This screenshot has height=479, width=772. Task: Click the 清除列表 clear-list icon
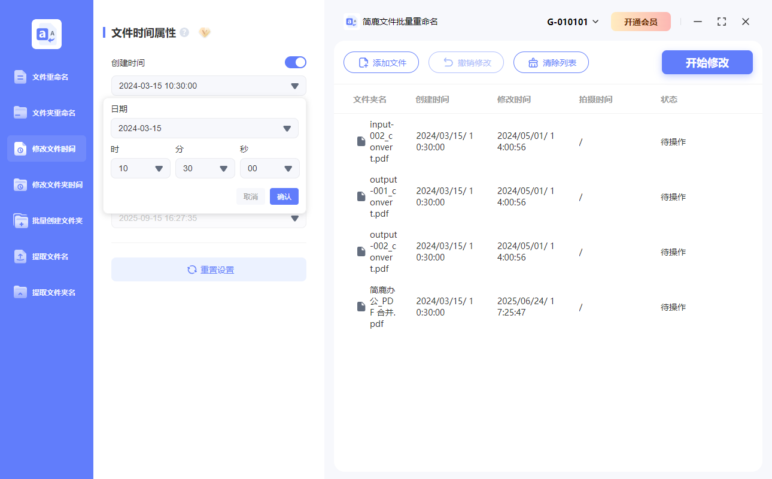533,62
